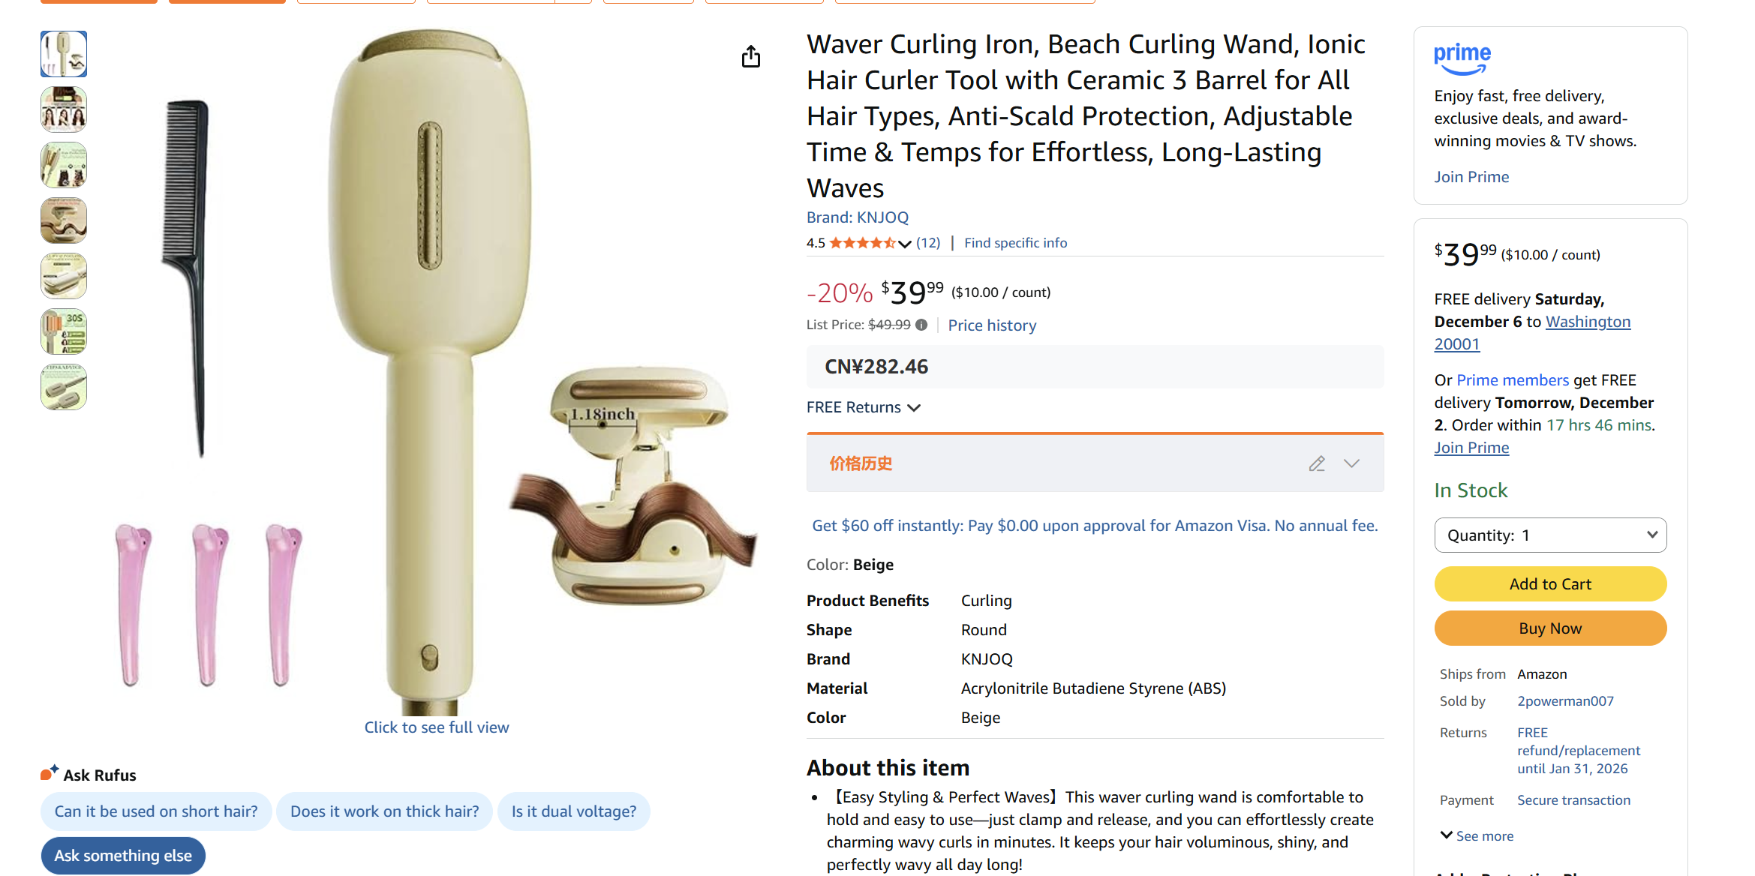This screenshot has width=1755, height=876.
Task: Click the Buy Now button
Action: click(1550, 628)
